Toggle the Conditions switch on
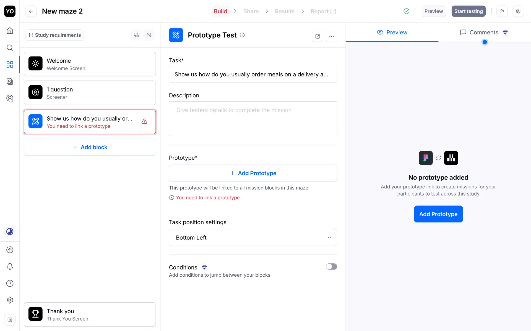 pyautogui.click(x=331, y=266)
